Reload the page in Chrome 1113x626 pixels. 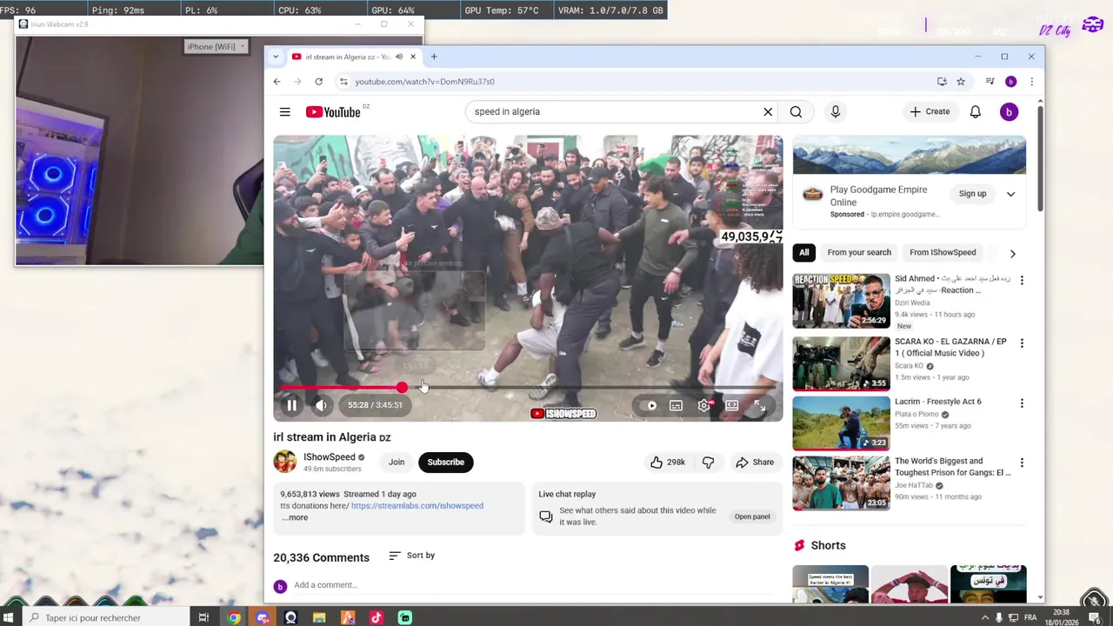coord(318,82)
